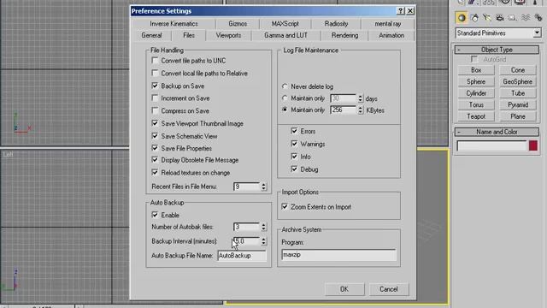Uncheck the Errors log checkbox
Image resolution: width=547 pixels, height=308 pixels.
click(x=294, y=131)
